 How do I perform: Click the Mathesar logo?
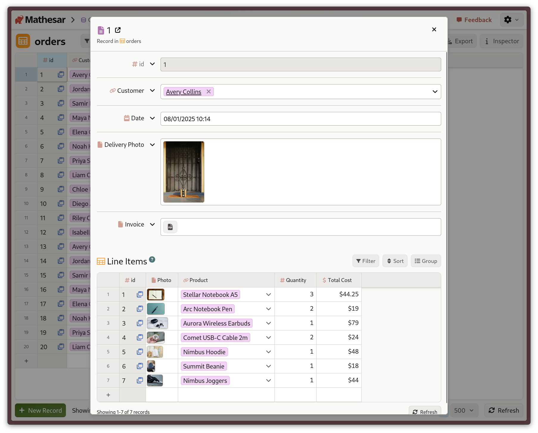point(40,20)
